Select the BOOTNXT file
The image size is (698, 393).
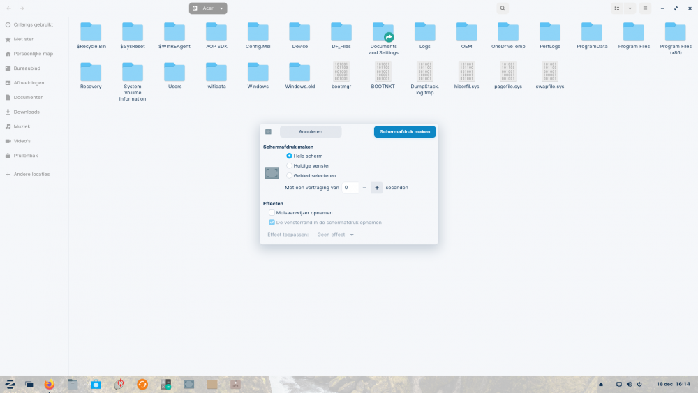coord(383,75)
